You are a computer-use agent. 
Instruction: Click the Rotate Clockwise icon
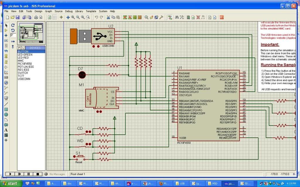(x=13, y=25)
